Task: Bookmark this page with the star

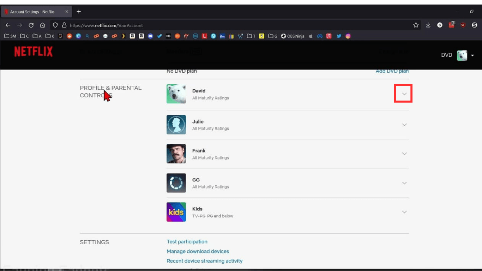Action: (x=416, y=25)
